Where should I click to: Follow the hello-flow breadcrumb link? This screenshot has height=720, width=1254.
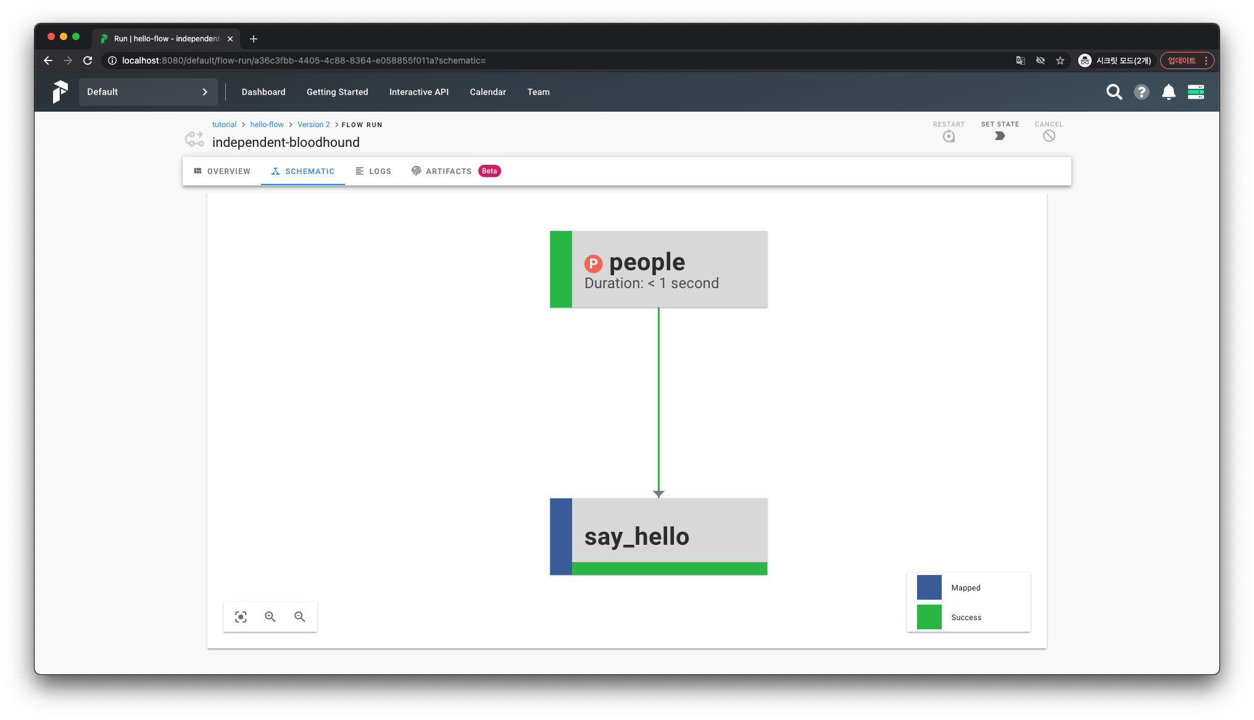pyautogui.click(x=267, y=125)
